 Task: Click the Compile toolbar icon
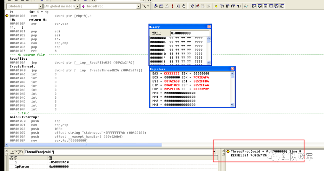pyautogui.click(x=156, y=6)
